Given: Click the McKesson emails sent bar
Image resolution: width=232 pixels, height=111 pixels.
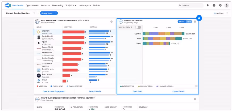Looking at the screenshot, I should 100,53.
